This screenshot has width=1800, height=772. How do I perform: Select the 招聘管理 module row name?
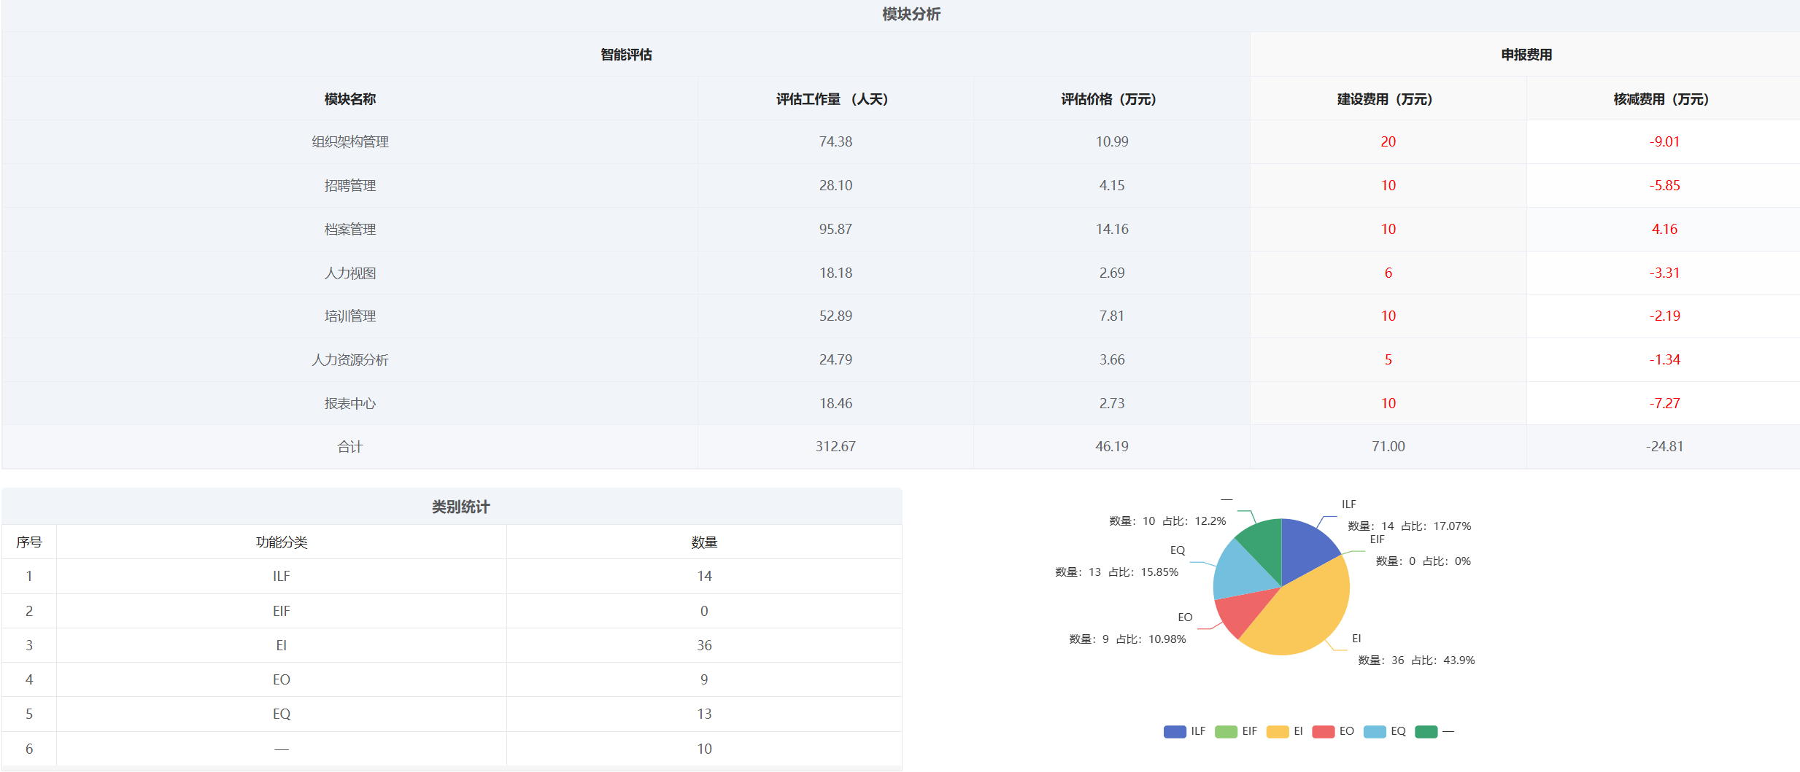[350, 186]
